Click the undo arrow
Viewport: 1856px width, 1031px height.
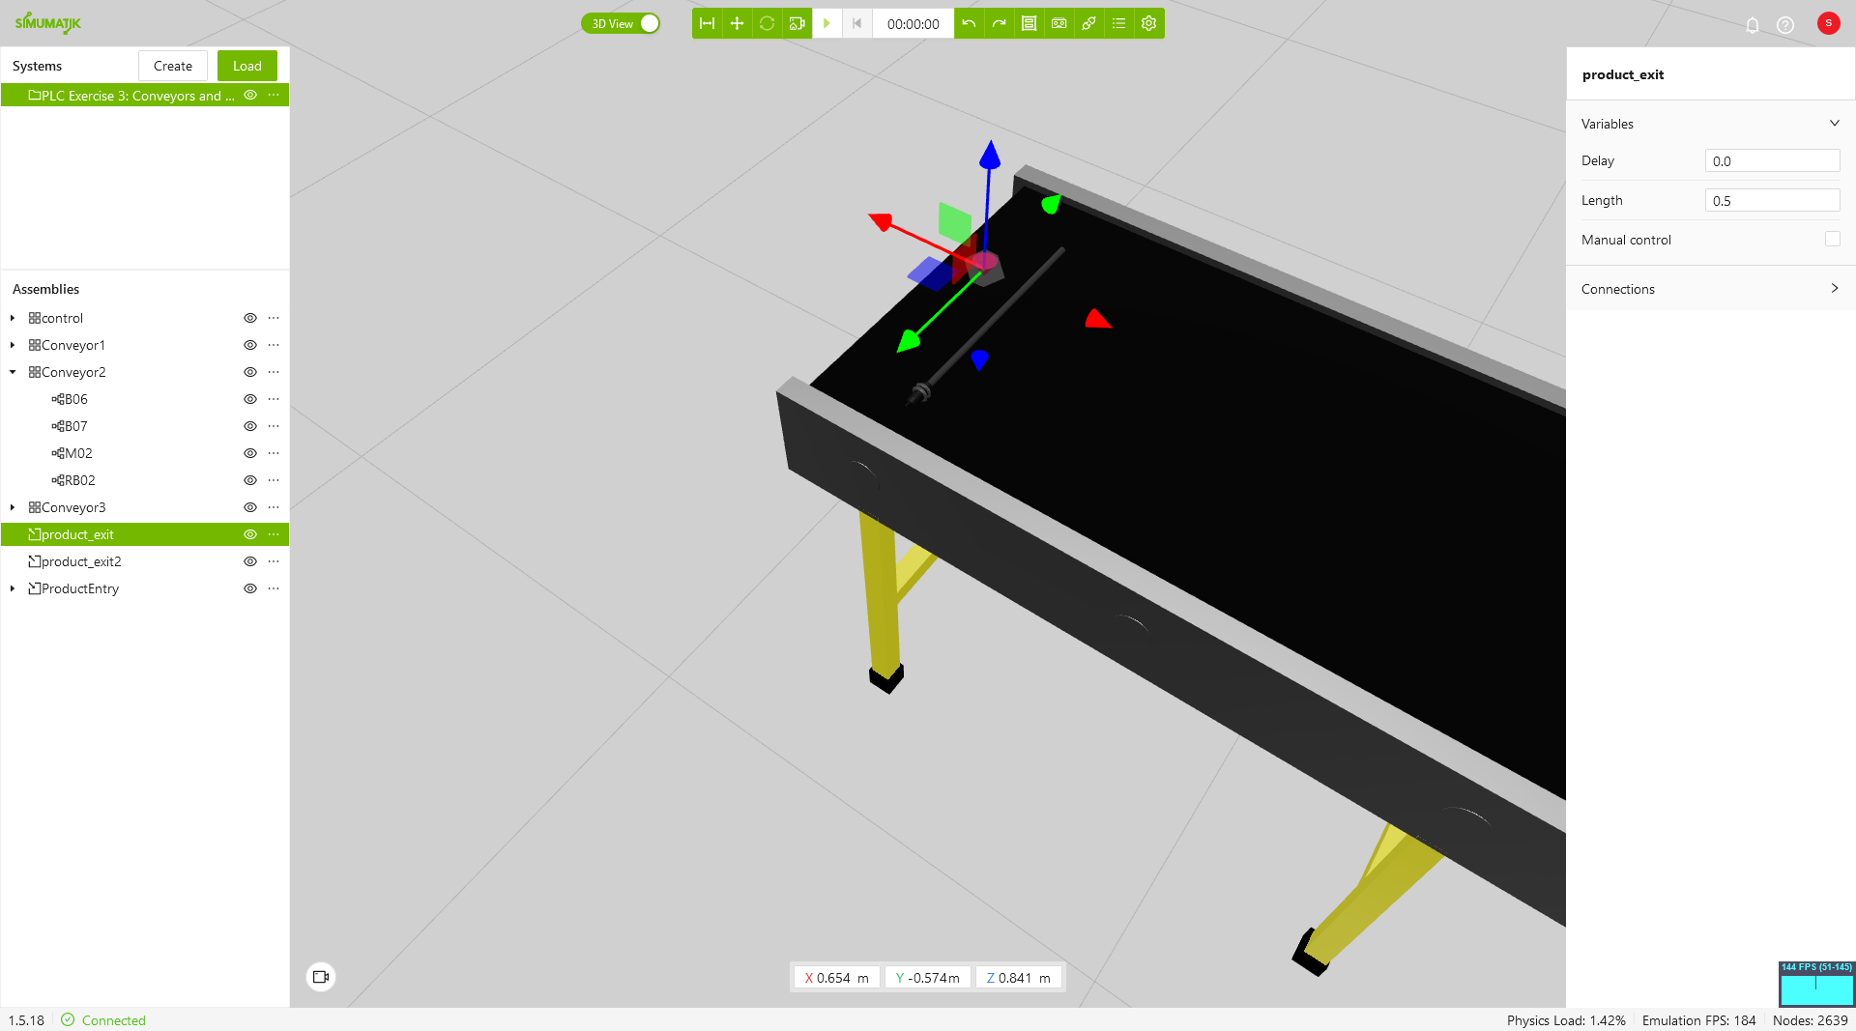[969, 23]
